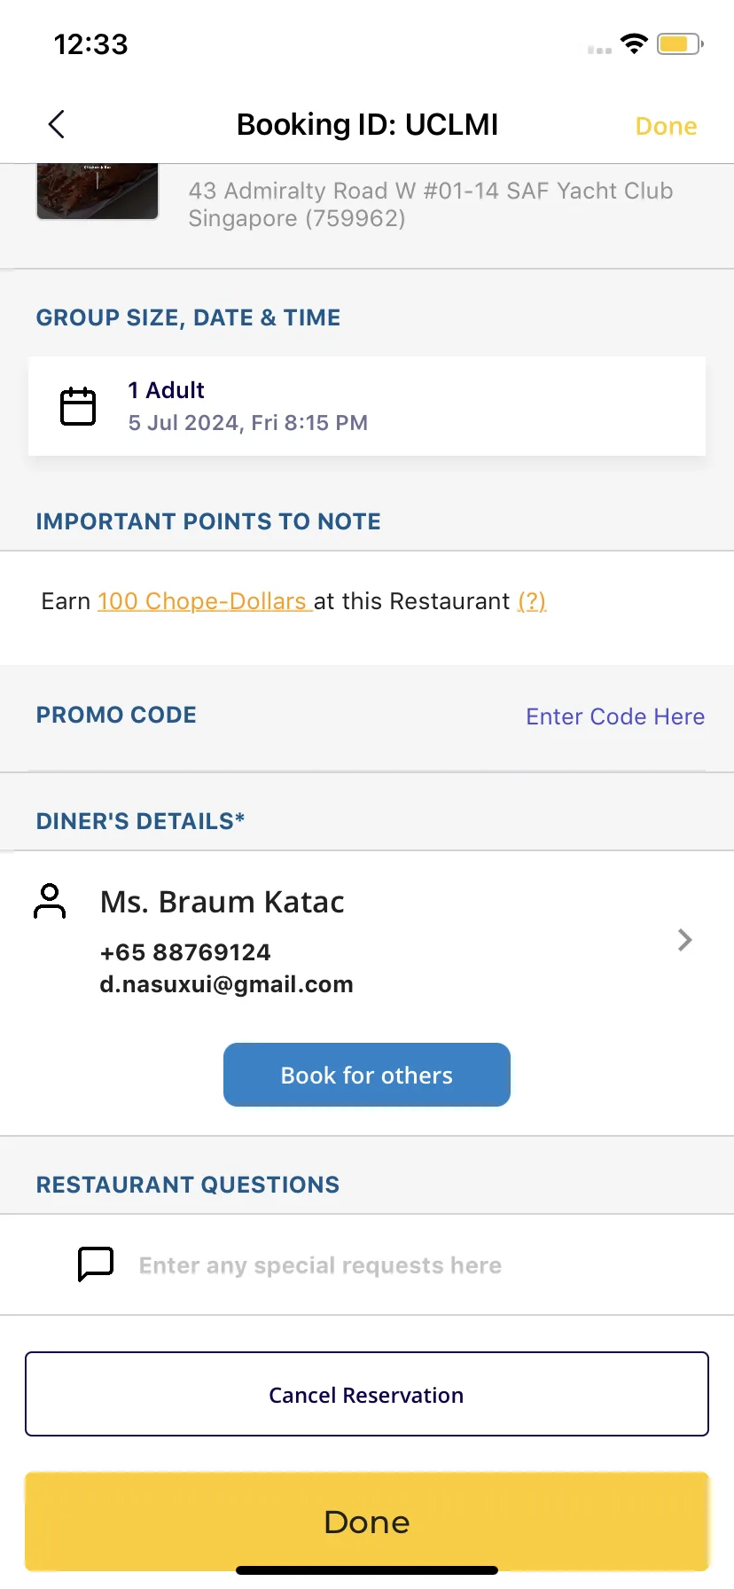Tap the yellow Done button
The width and height of the screenshot is (734, 1589).
click(367, 1522)
